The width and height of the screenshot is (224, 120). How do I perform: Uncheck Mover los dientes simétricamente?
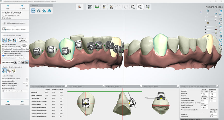(3, 55)
